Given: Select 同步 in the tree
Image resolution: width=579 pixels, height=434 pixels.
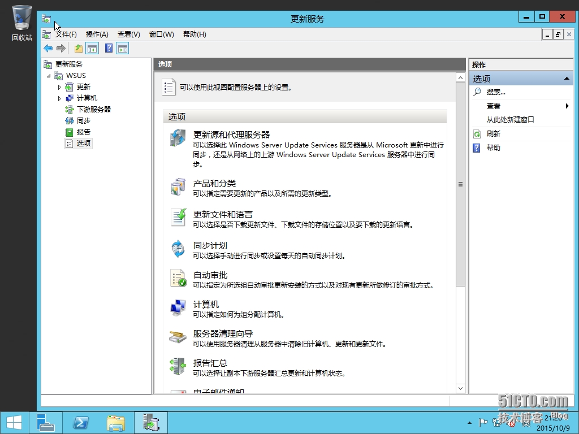Looking at the screenshot, I should pyautogui.click(x=84, y=121).
